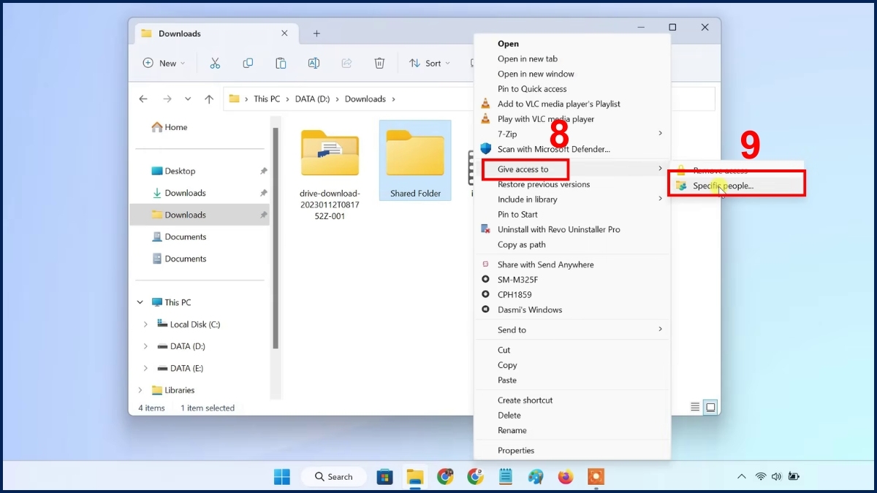Click the Copy icon in toolbar
This screenshot has height=493, width=877.
pos(248,64)
